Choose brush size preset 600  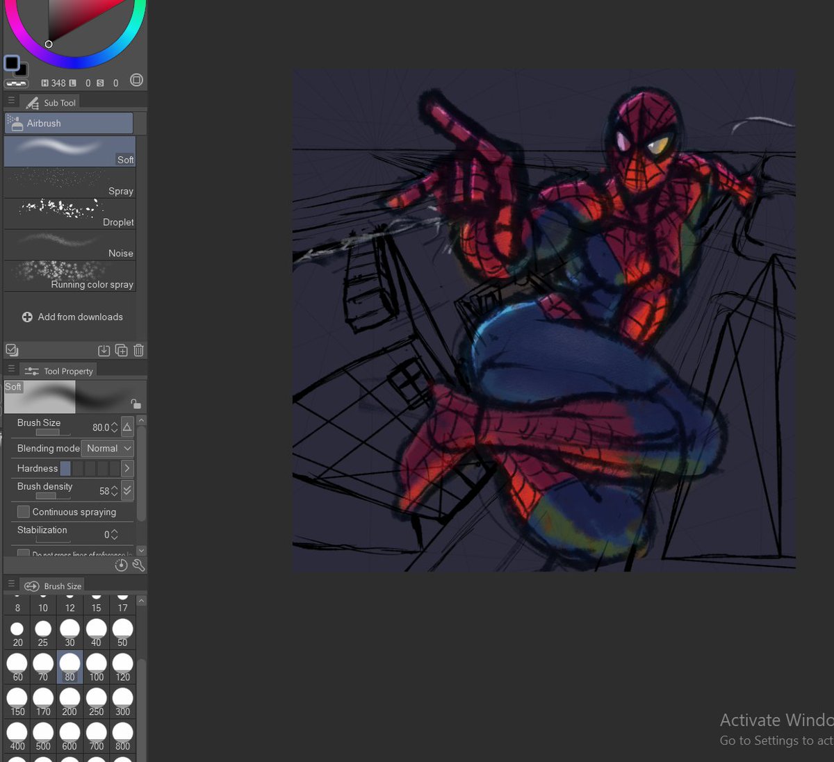click(69, 737)
